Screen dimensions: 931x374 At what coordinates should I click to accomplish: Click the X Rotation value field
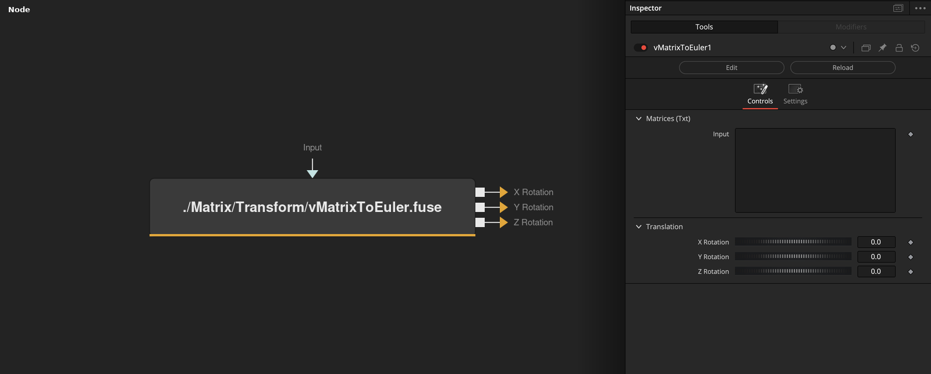pyautogui.click(x=876, y=242)
